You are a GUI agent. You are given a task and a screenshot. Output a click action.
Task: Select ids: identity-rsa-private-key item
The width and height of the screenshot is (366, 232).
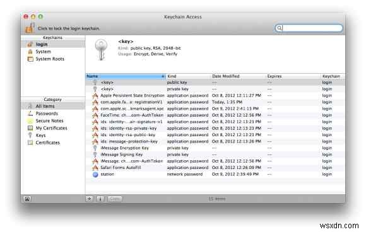[215, 128]
